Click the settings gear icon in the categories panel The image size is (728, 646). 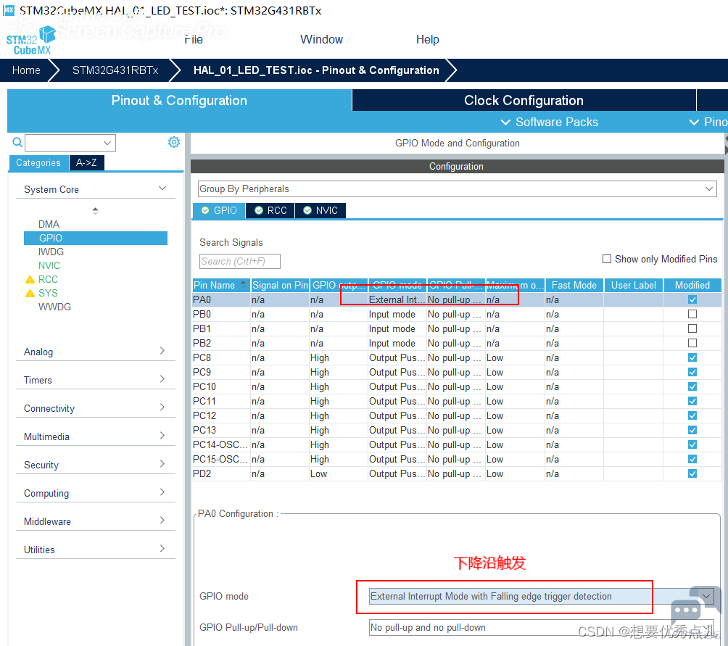(173, 142)
